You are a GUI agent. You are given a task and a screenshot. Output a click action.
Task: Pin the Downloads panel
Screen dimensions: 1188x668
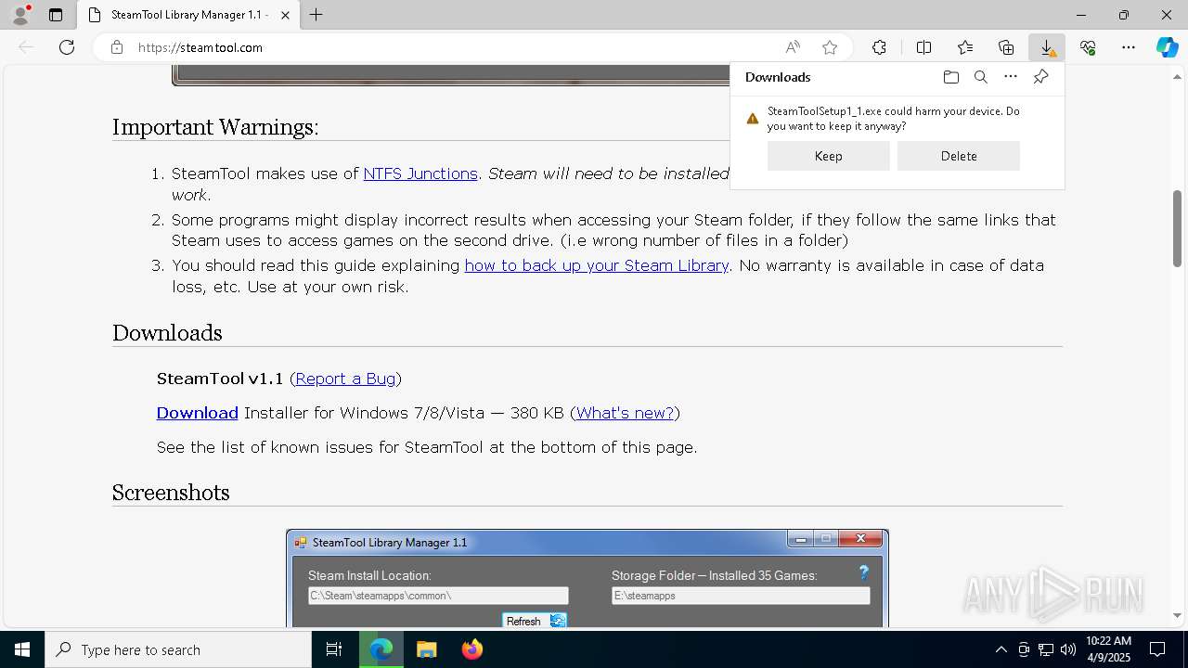(1040, 77)
